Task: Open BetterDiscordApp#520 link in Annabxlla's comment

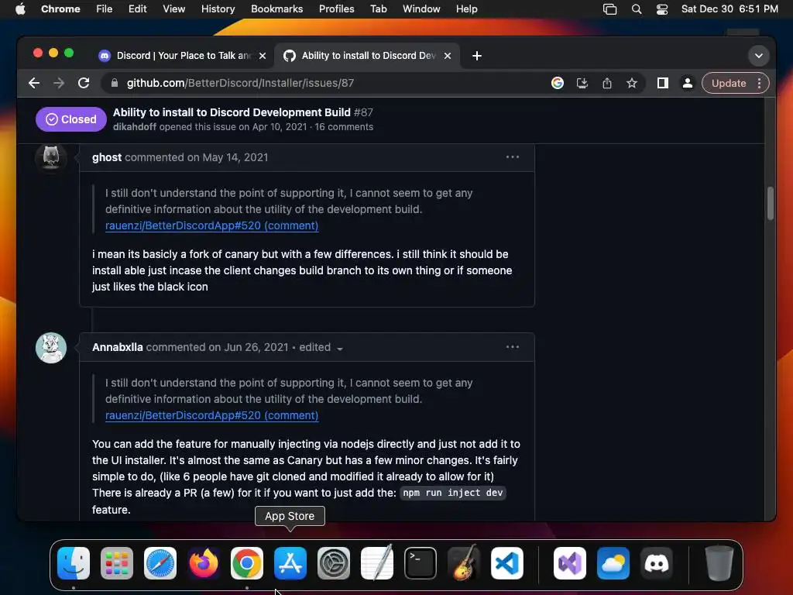Action: point(212,415)
